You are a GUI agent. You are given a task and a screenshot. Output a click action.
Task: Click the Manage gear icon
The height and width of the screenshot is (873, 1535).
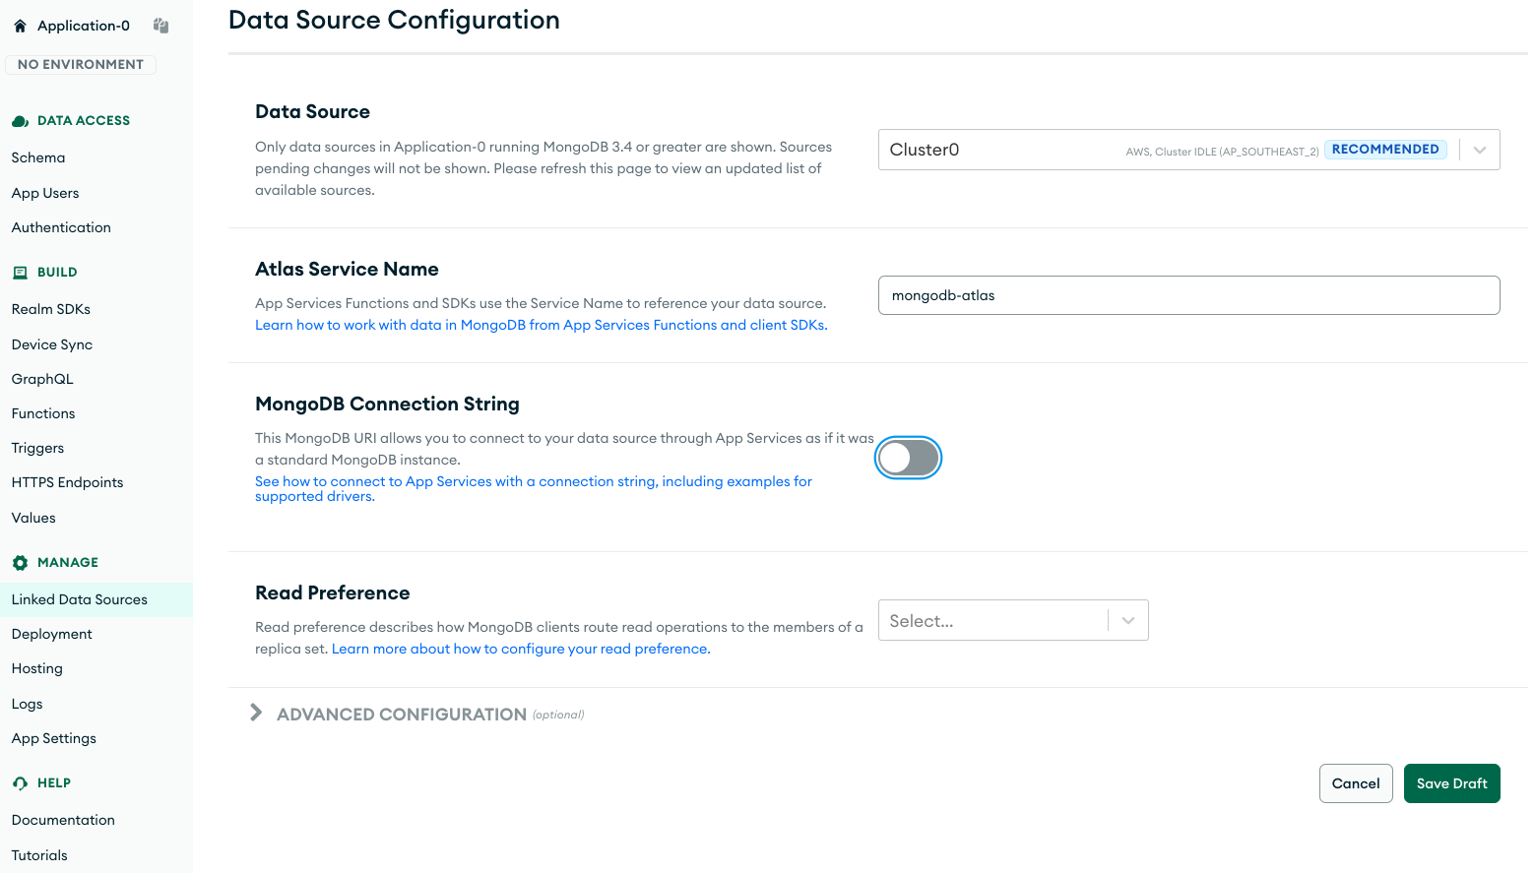(x=20, y=563)
